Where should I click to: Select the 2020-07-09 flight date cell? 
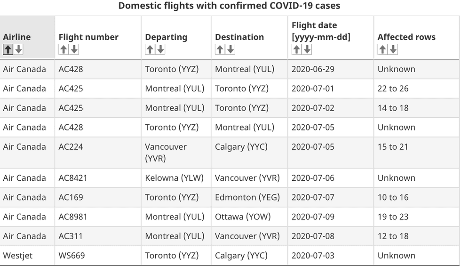pyautogui.click(x=313, y=217)
